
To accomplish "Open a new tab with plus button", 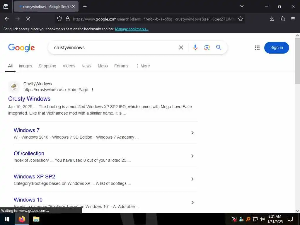I will (x=85, y=7).
